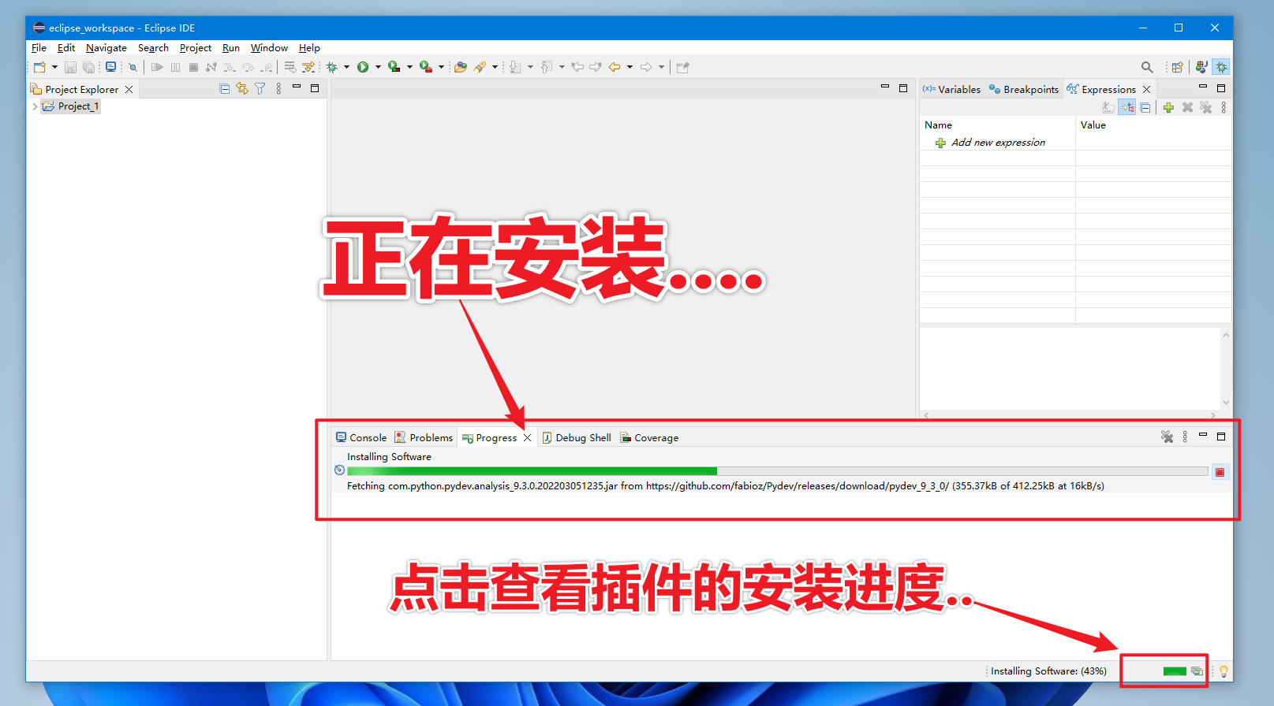The height and width of the screenshot is (706, 1274).
Task: Switch to the Problems tab
Action: 424,437
